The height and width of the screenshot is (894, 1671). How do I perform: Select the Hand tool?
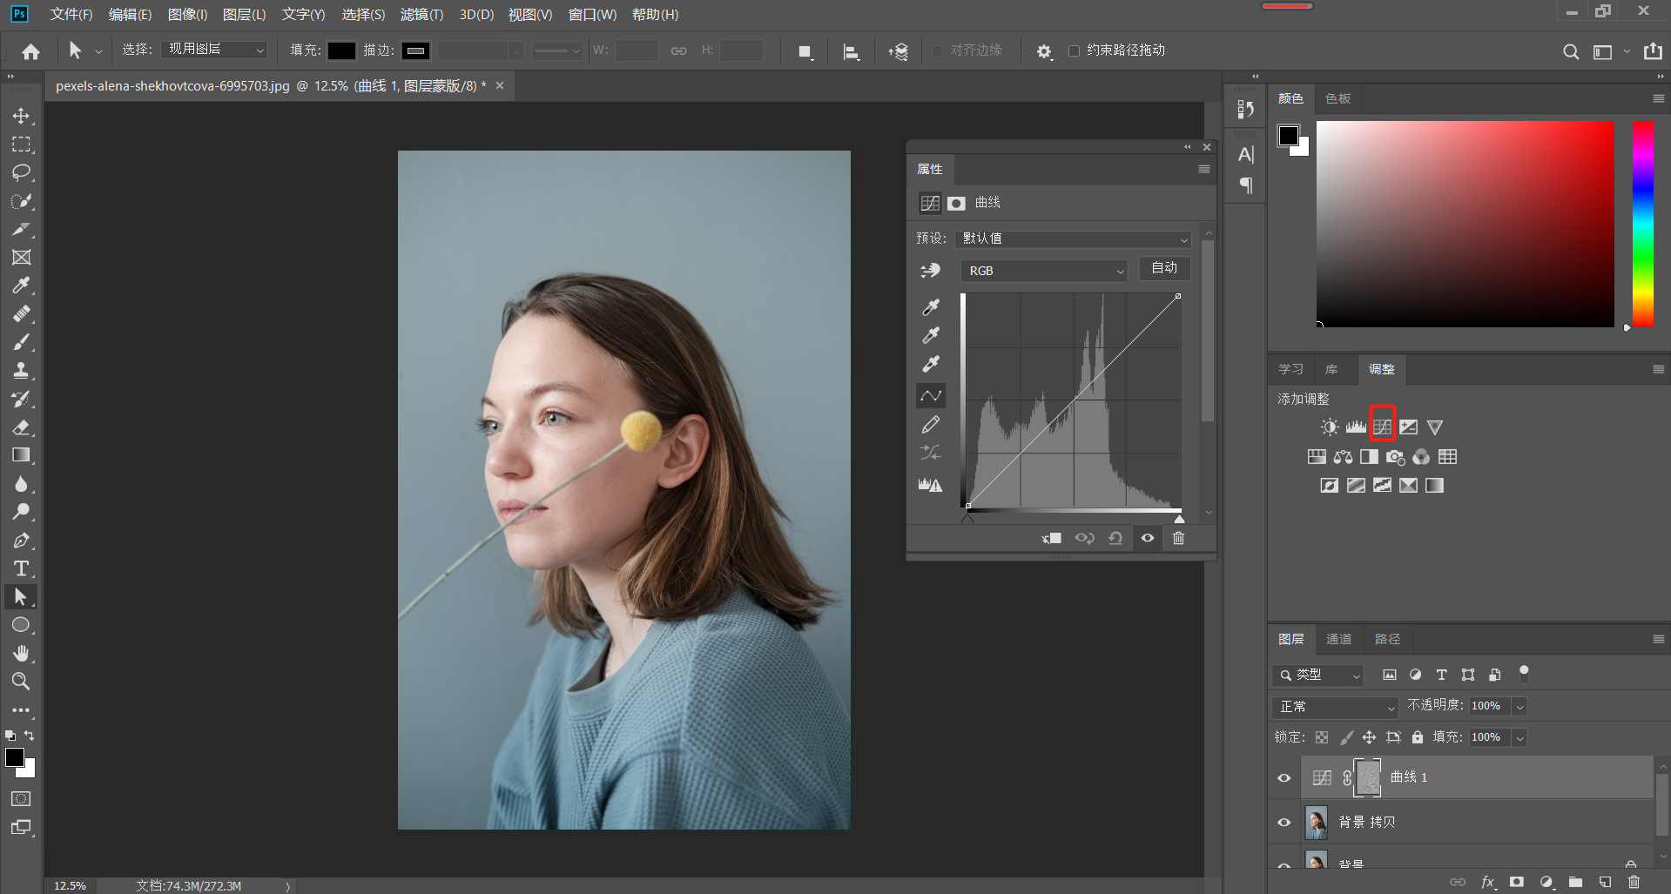click(x=21, y=653)
